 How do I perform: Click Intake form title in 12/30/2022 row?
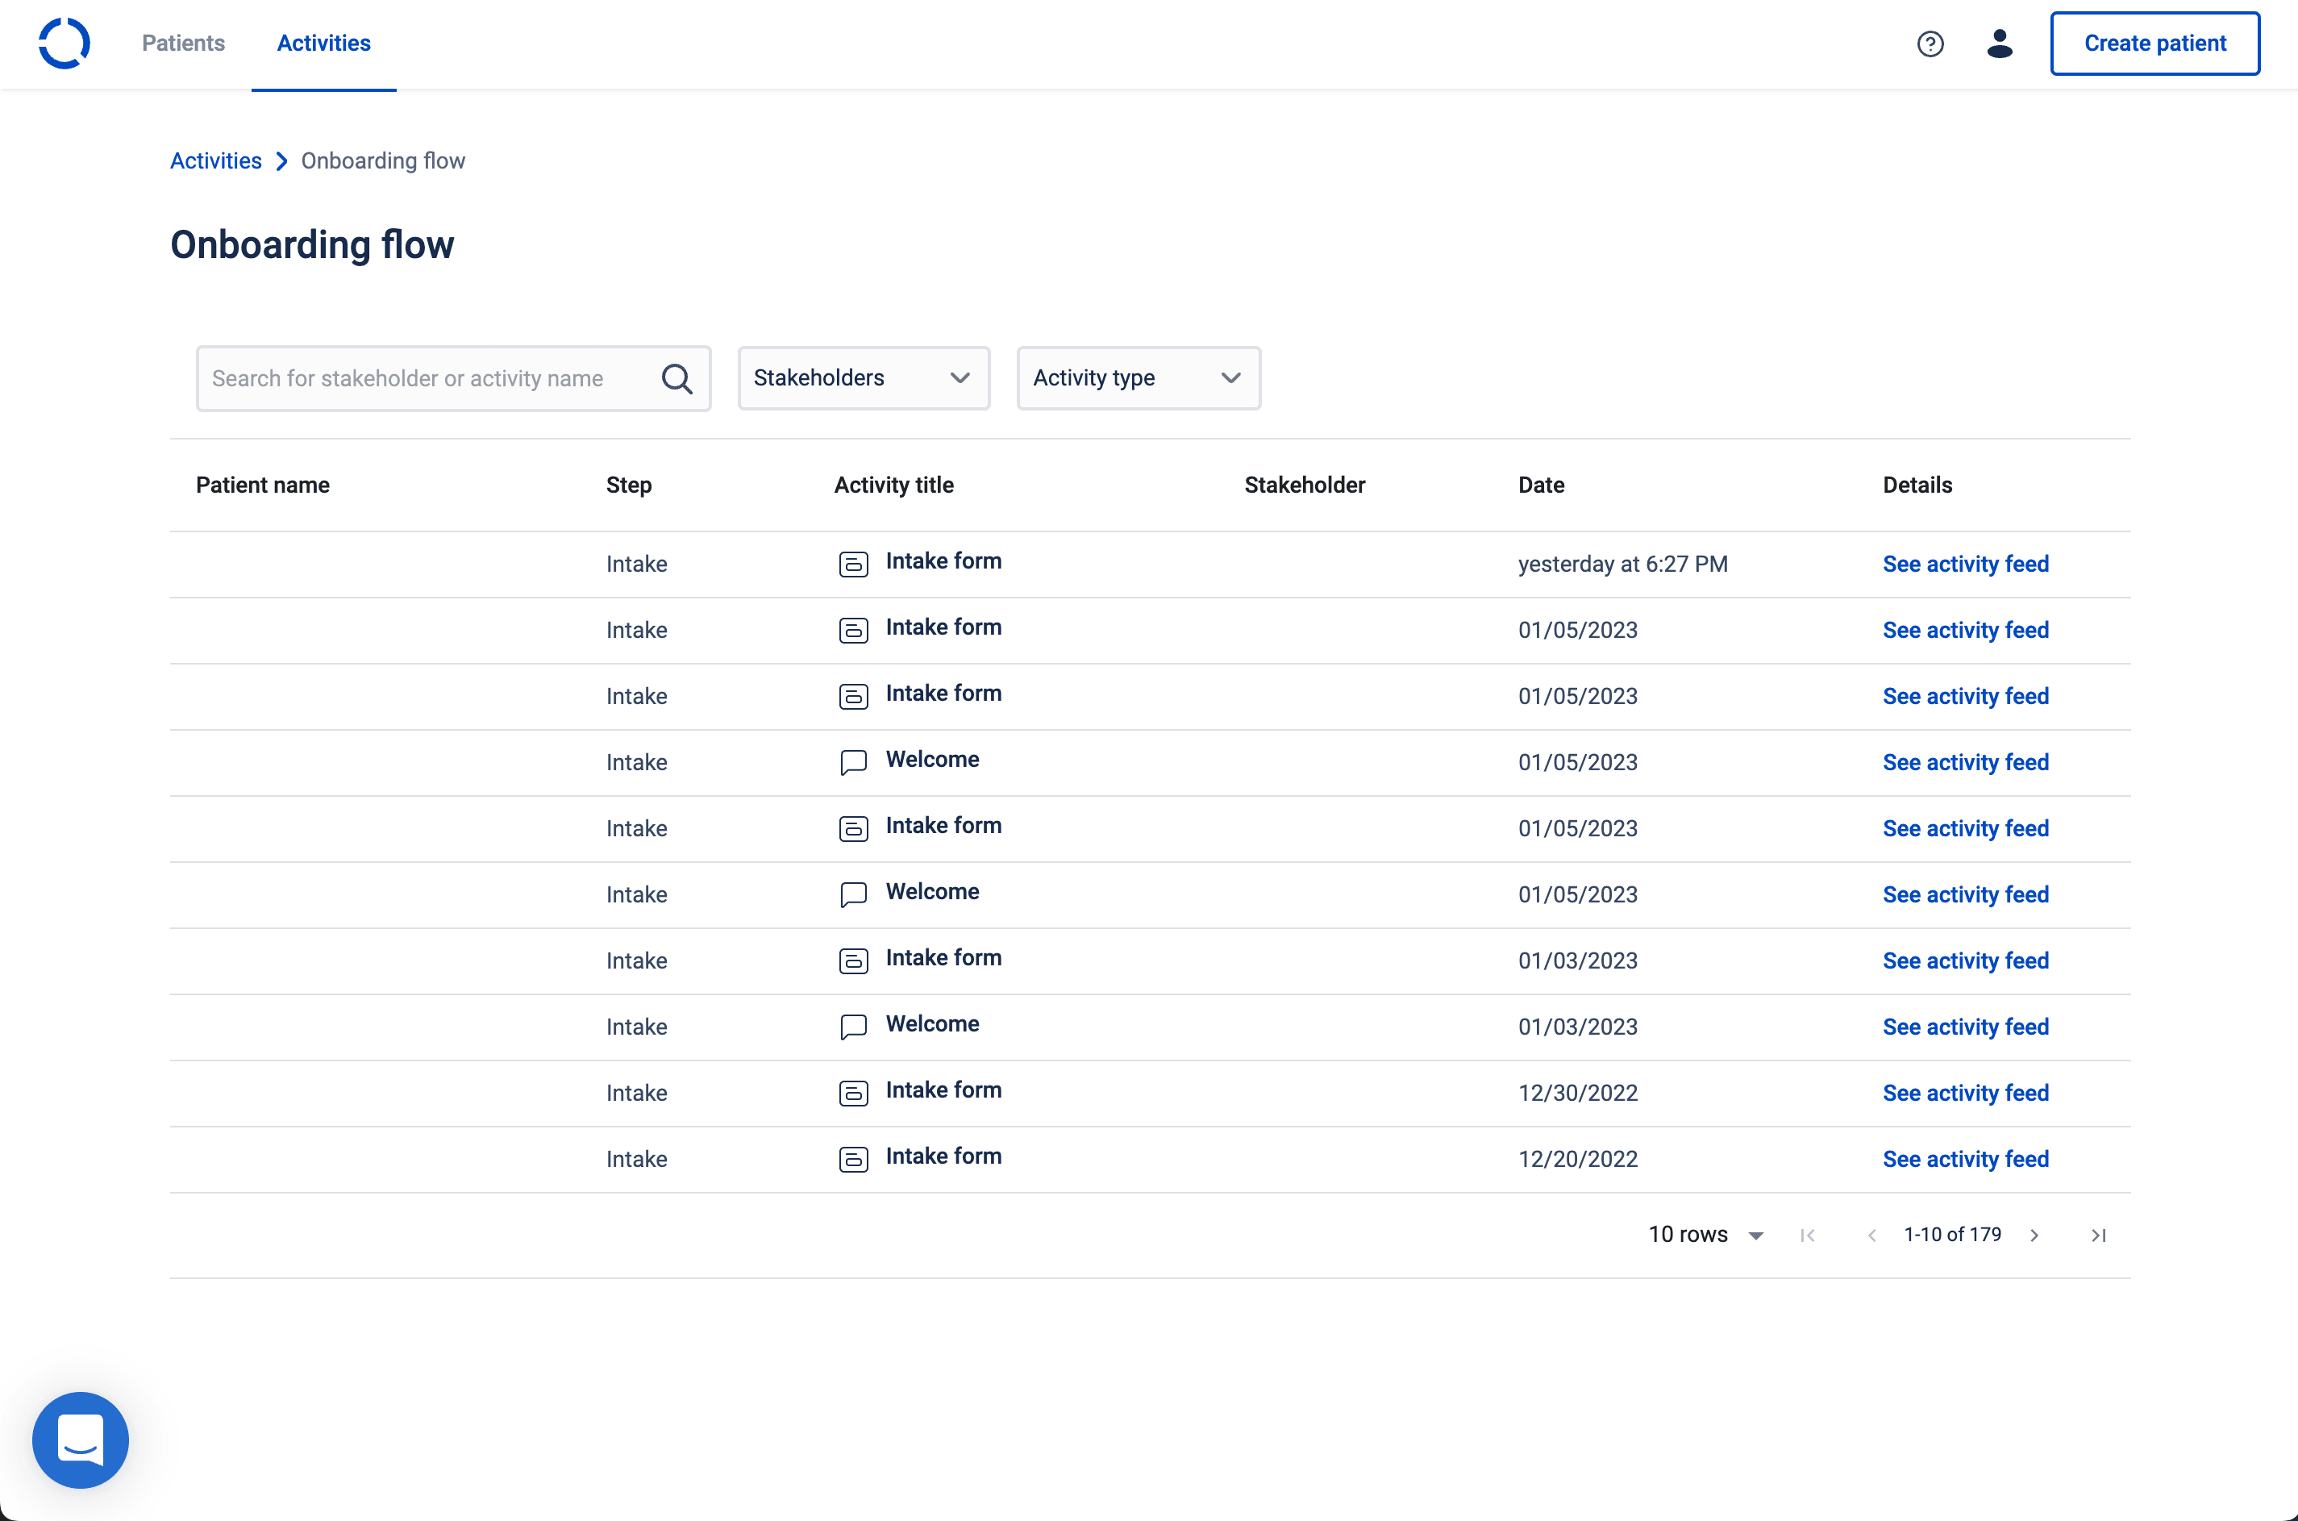[x=943, y=1090]
